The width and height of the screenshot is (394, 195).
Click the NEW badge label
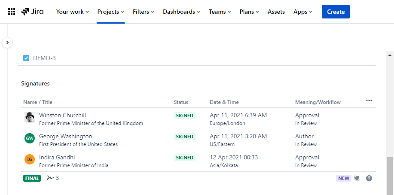(x=344, y=178)
